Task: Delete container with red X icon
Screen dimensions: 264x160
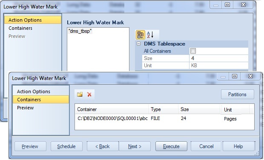Action: [x=89, y=94]
